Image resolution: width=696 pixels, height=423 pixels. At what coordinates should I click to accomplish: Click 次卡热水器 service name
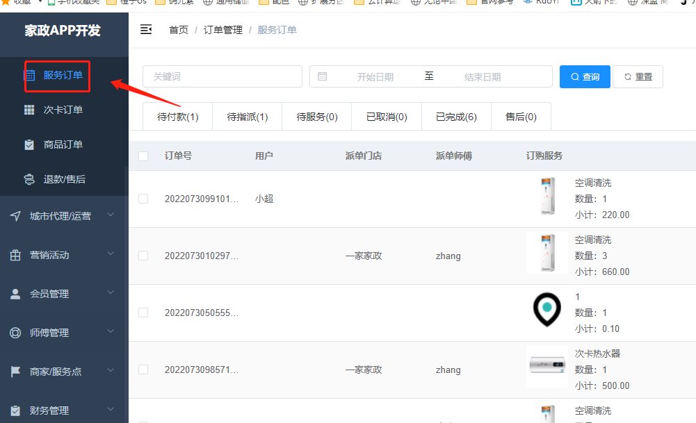(597, 354)
